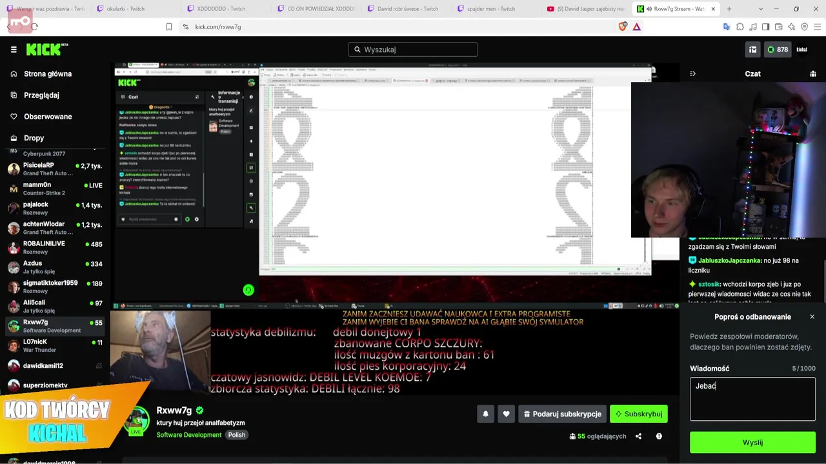Toggle the follow heart button
Viewport: 826px width, 464px height.
[x=506, y=414]
